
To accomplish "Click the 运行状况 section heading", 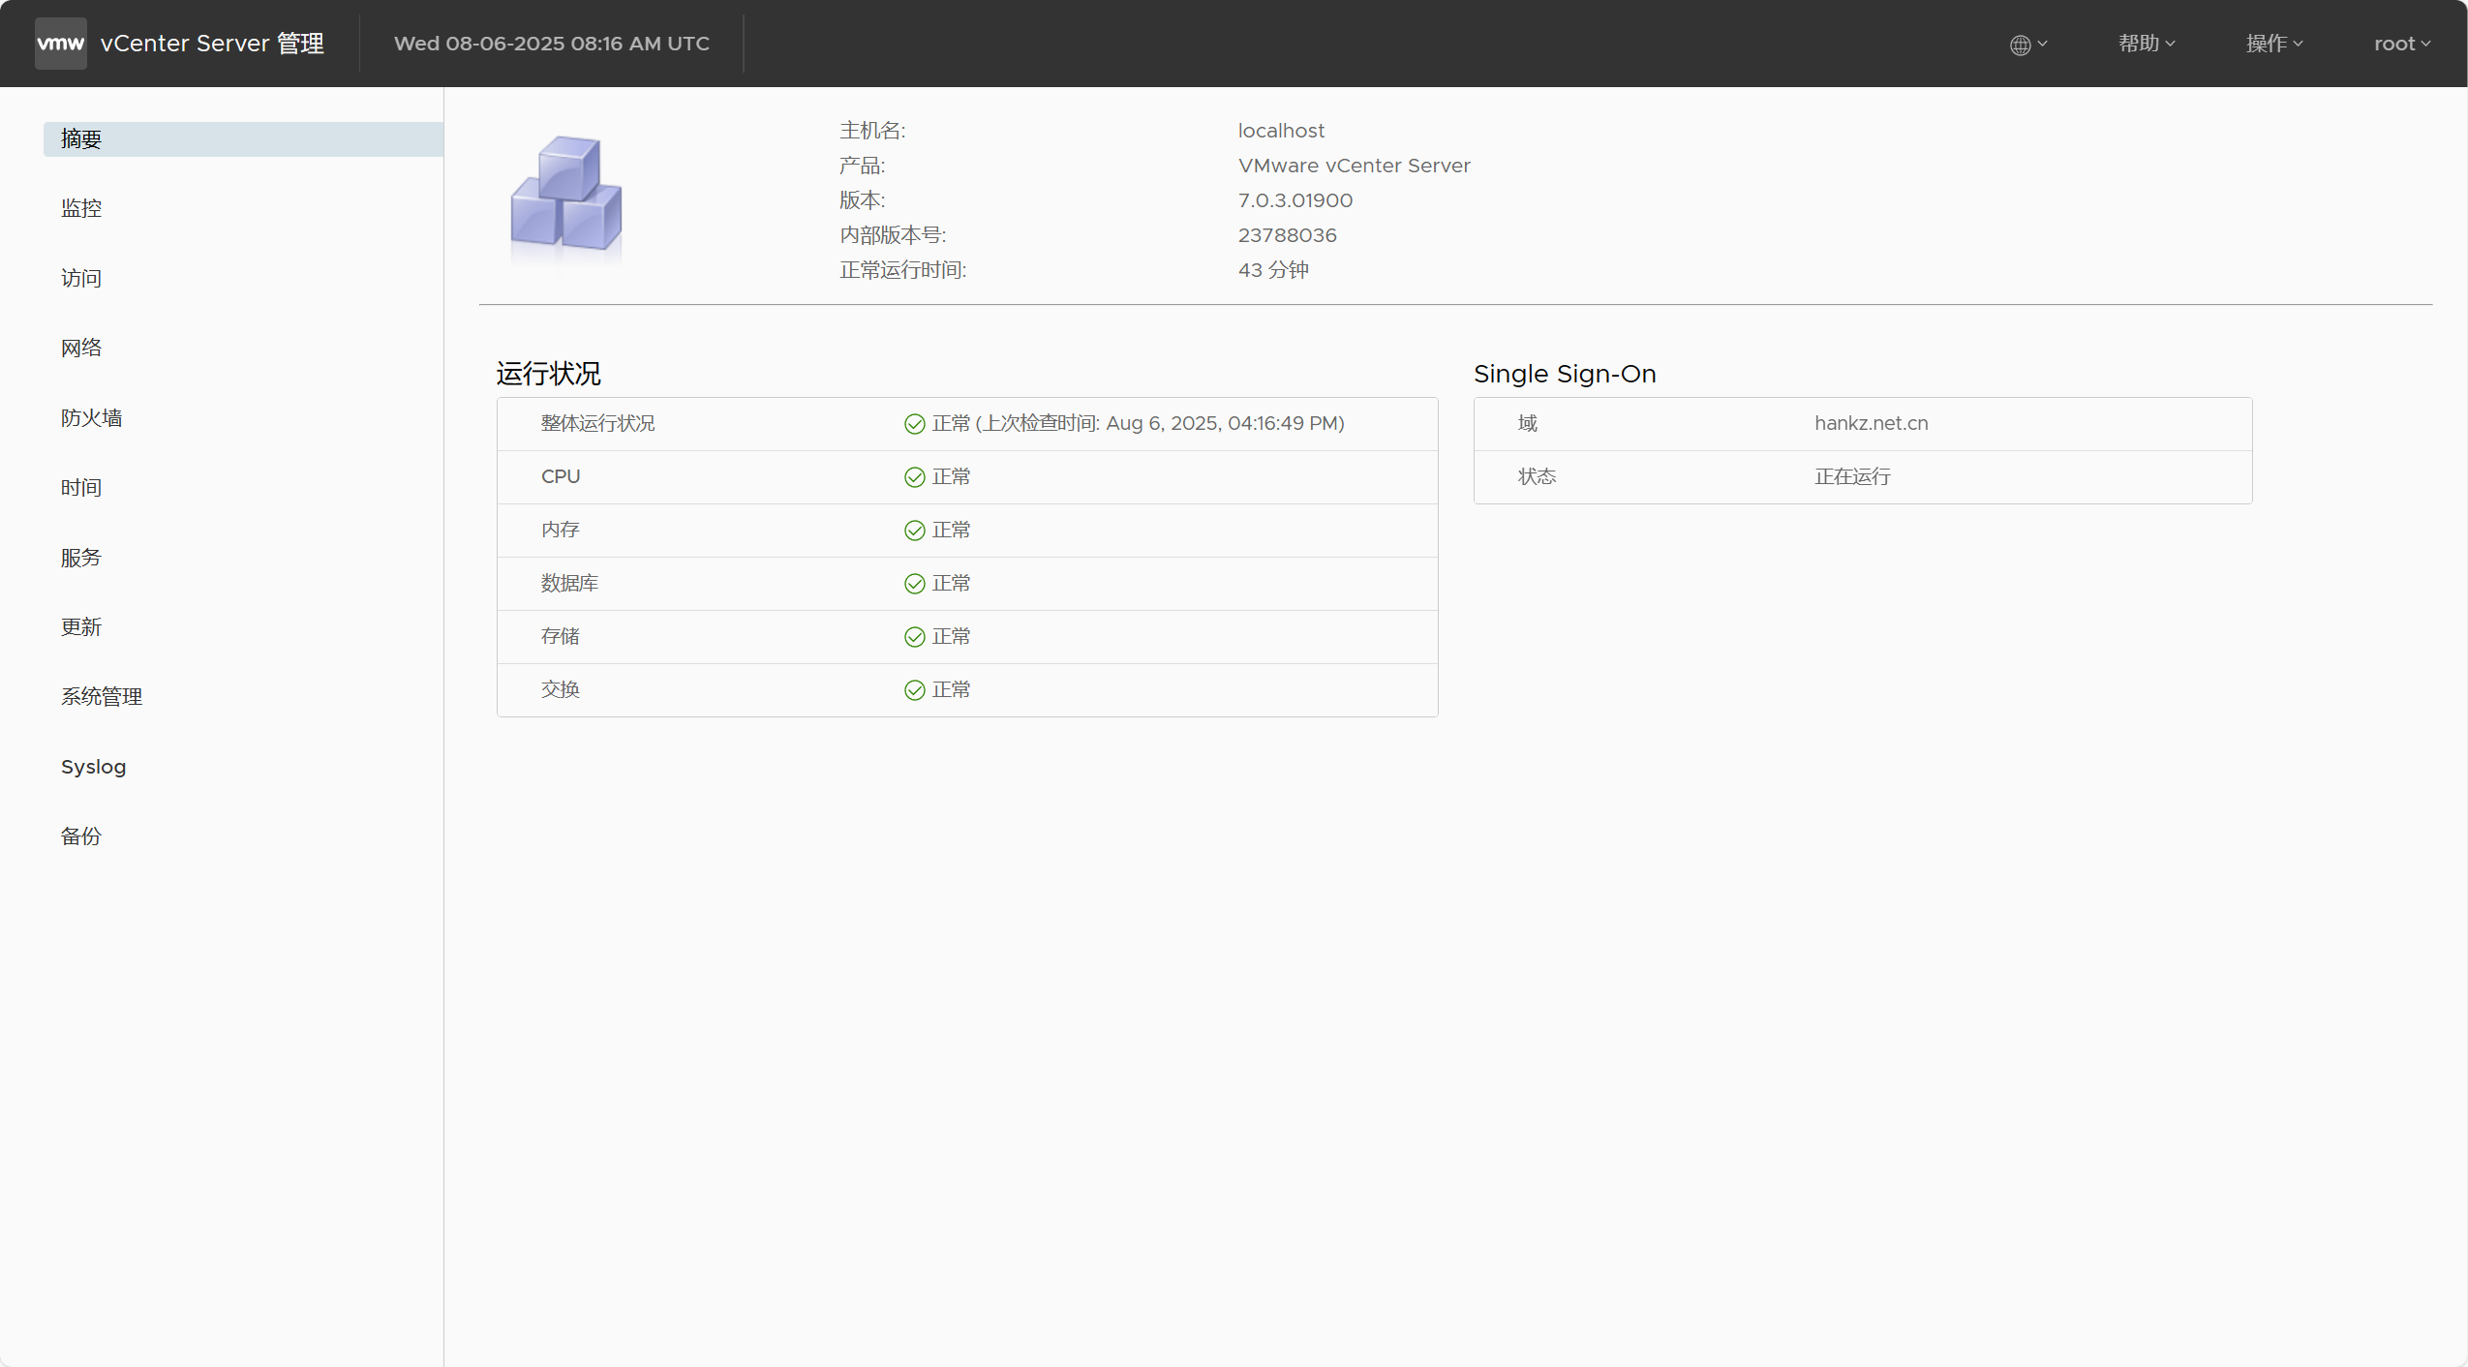I will pyautogui.click(x=548, y=374).
